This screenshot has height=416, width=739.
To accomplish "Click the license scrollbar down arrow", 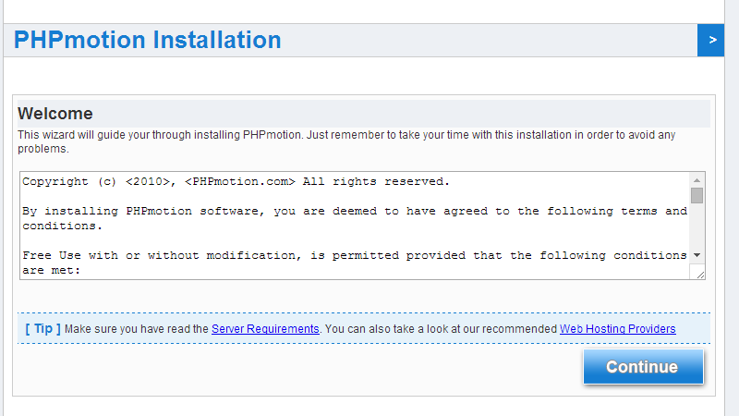I will (697, 255).
